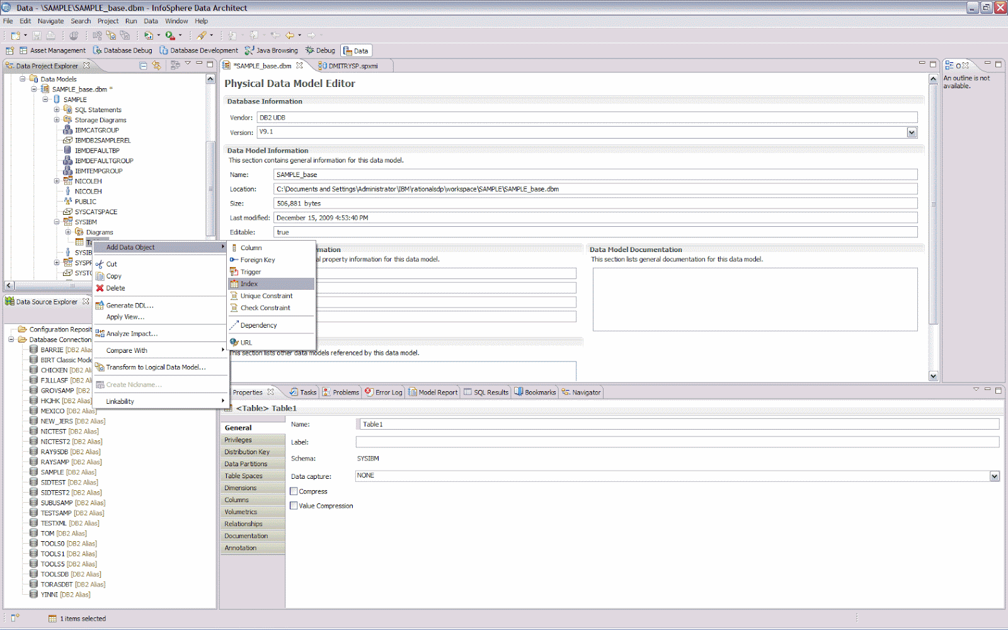Select the Columns properties tab
This screenshot has height=630, width=1008.
tap(253, 500)
